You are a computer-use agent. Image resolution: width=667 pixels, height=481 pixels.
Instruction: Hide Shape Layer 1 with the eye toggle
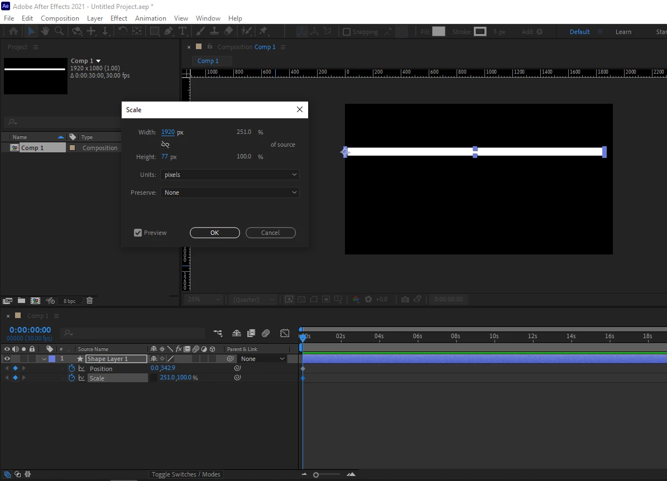click(7, 358)
